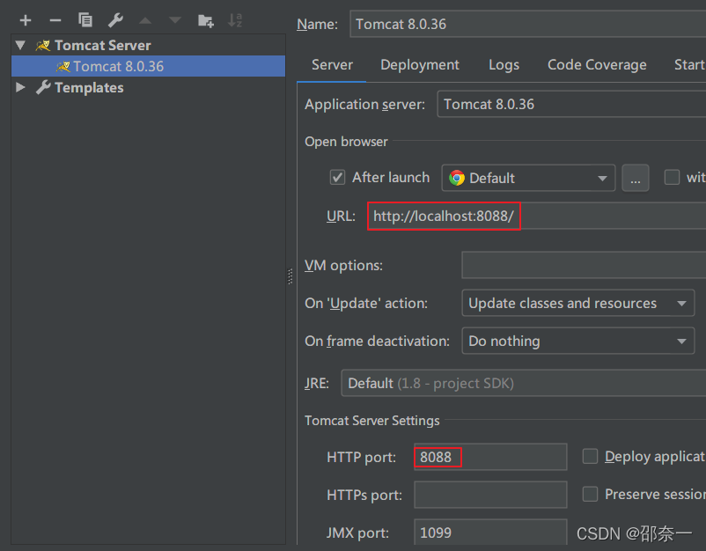Screen dimensions: 706x551
Task: Toggle the with JavaScript debugger checkbox
Action: click(x=672, y=178)
